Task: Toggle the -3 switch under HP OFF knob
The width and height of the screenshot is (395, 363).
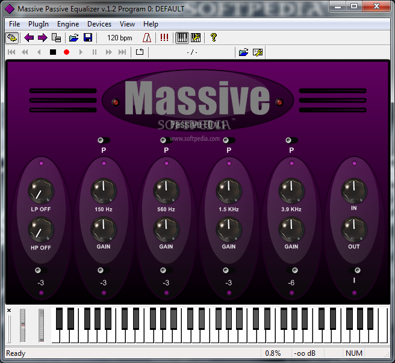Action: pos(41,270)
